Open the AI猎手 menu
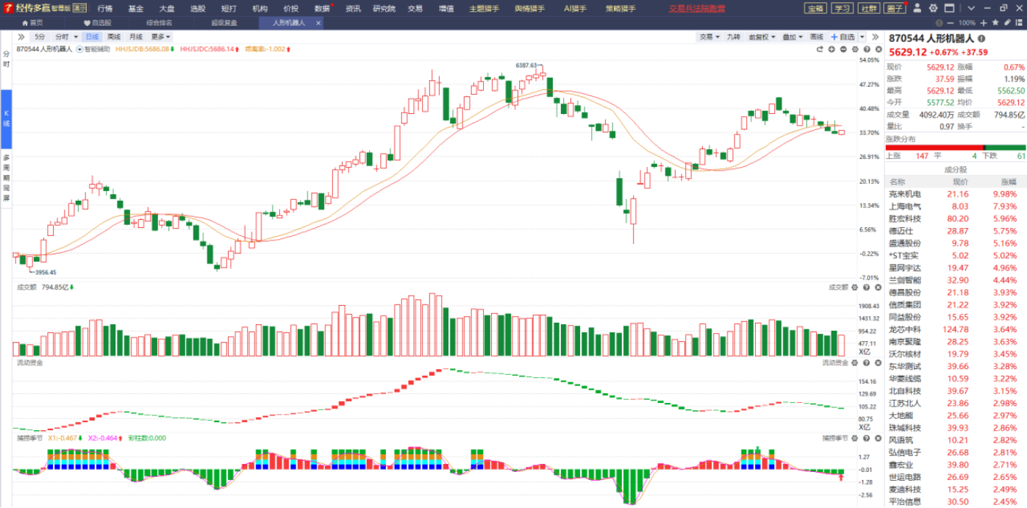Viewport: 1027px width, 508px height. click(x=576, y=9)
